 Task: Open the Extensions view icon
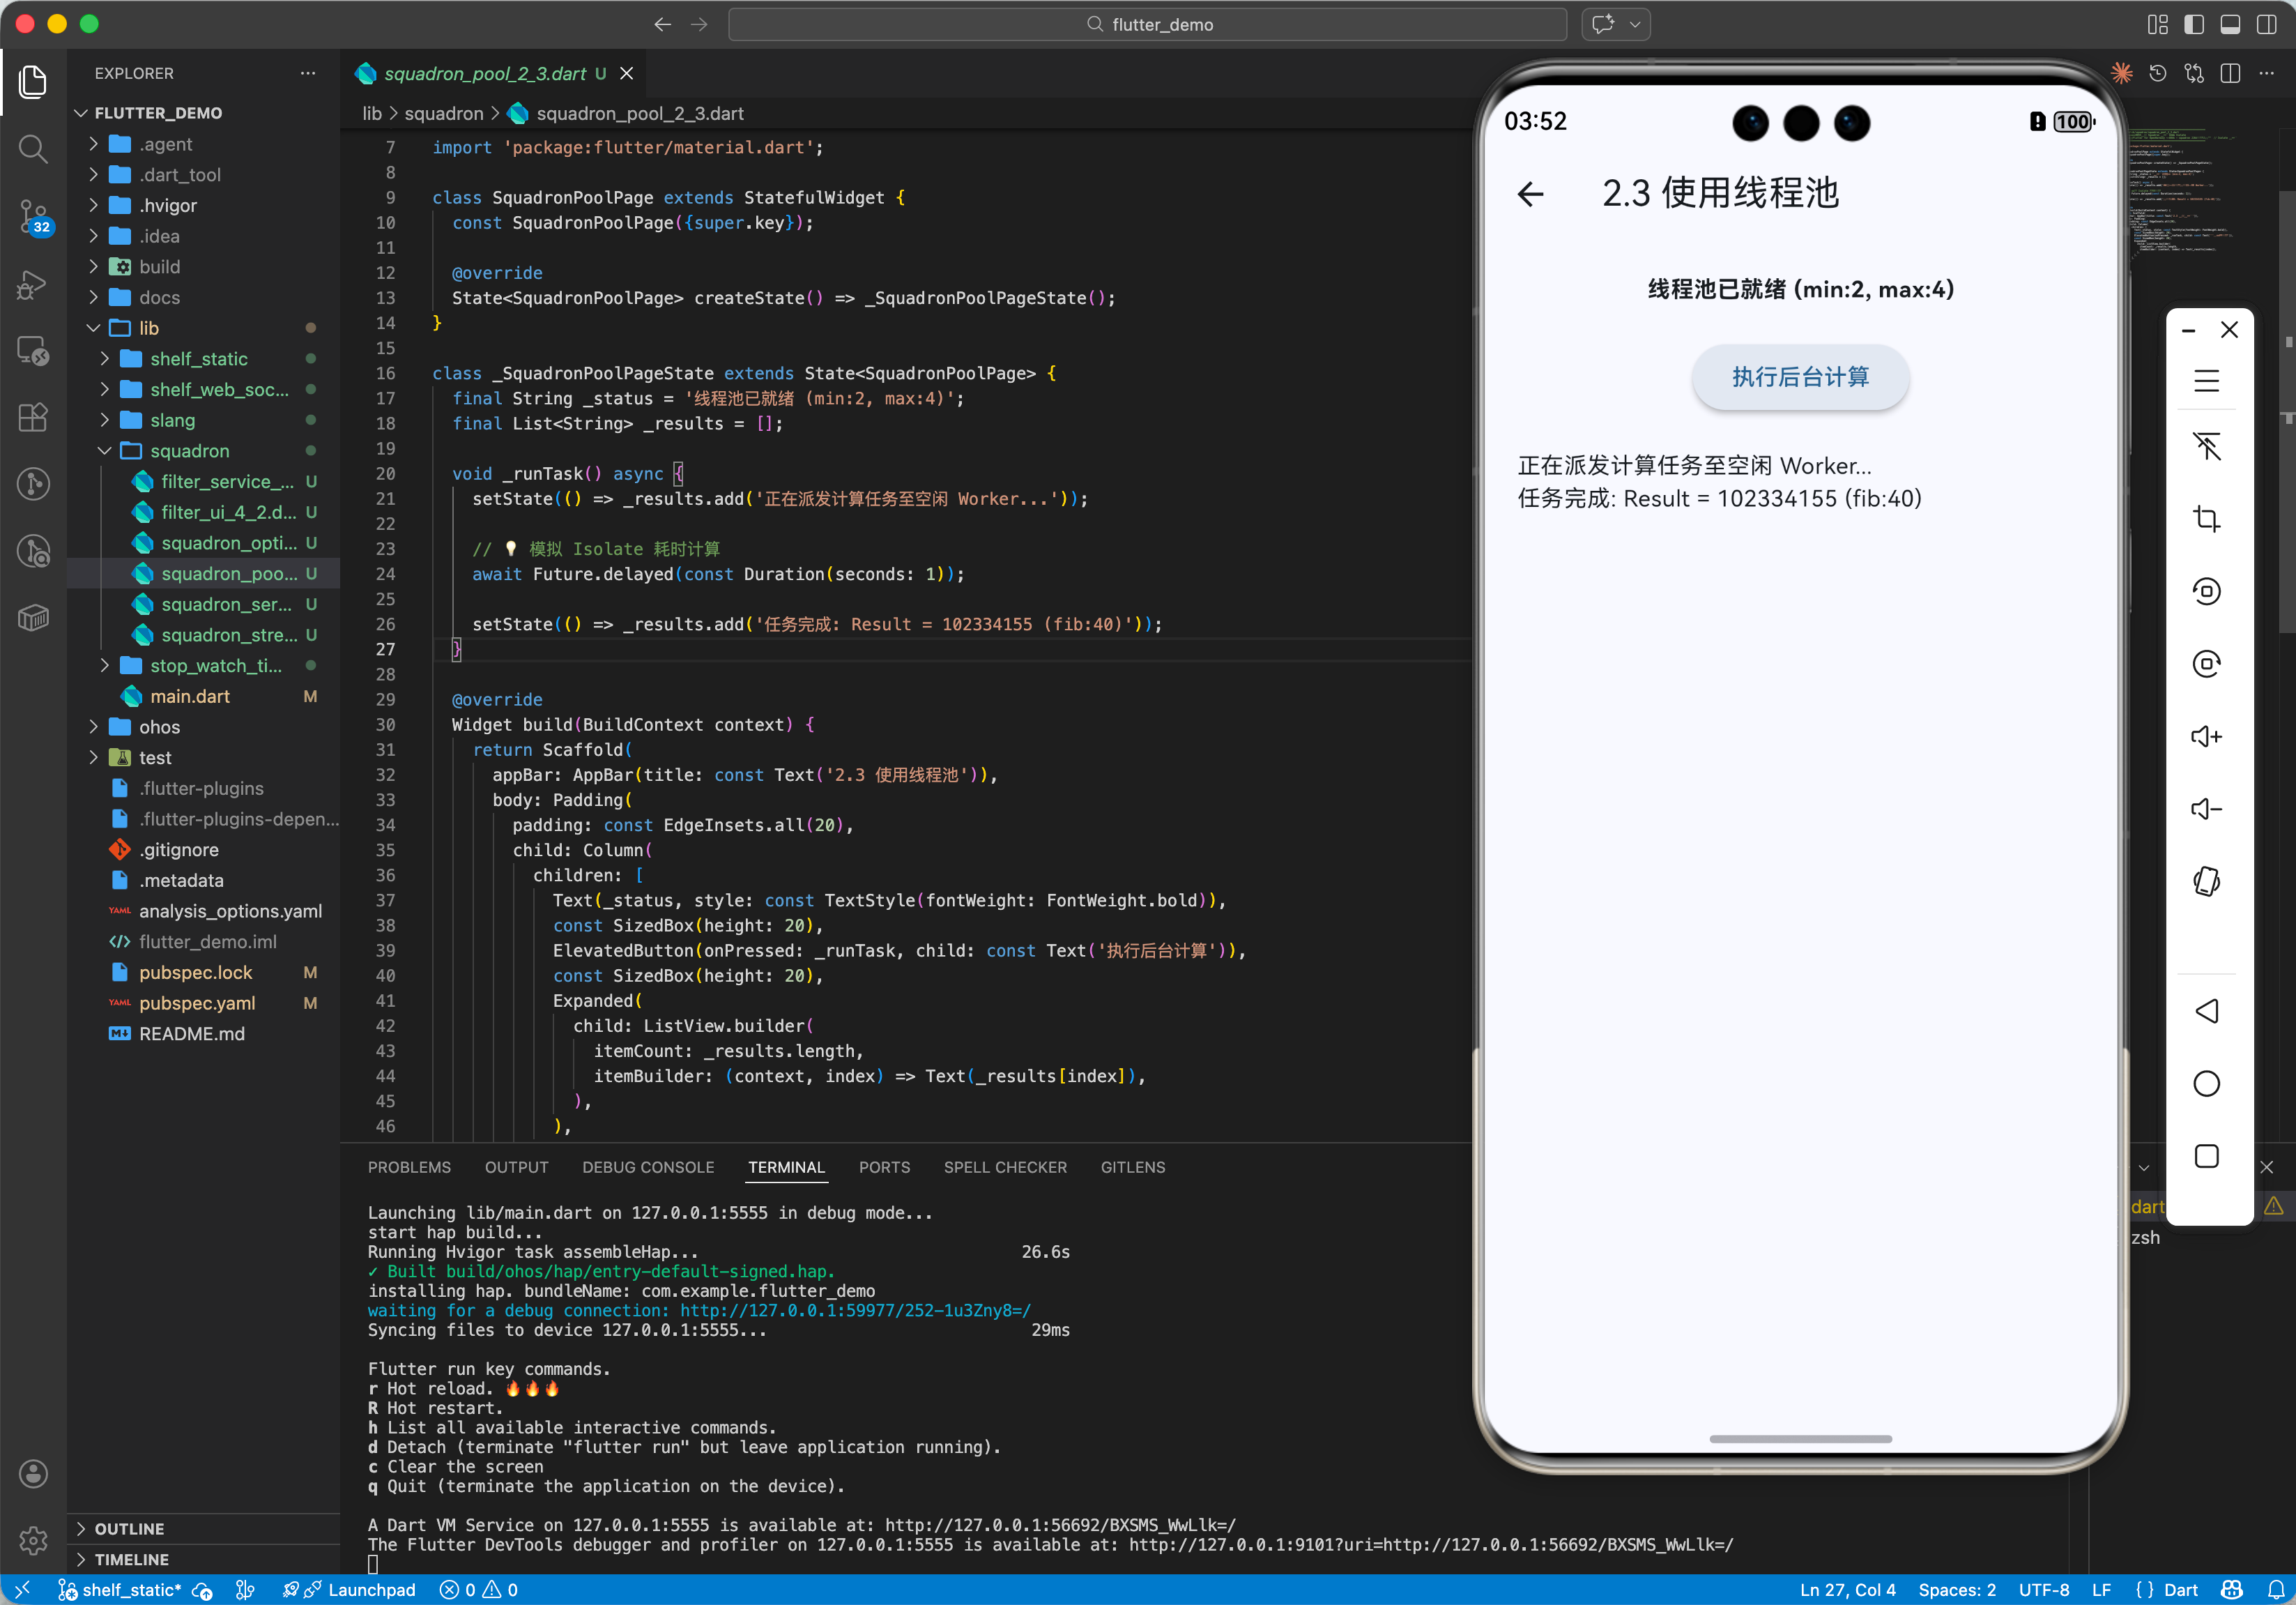pos(32,417)
